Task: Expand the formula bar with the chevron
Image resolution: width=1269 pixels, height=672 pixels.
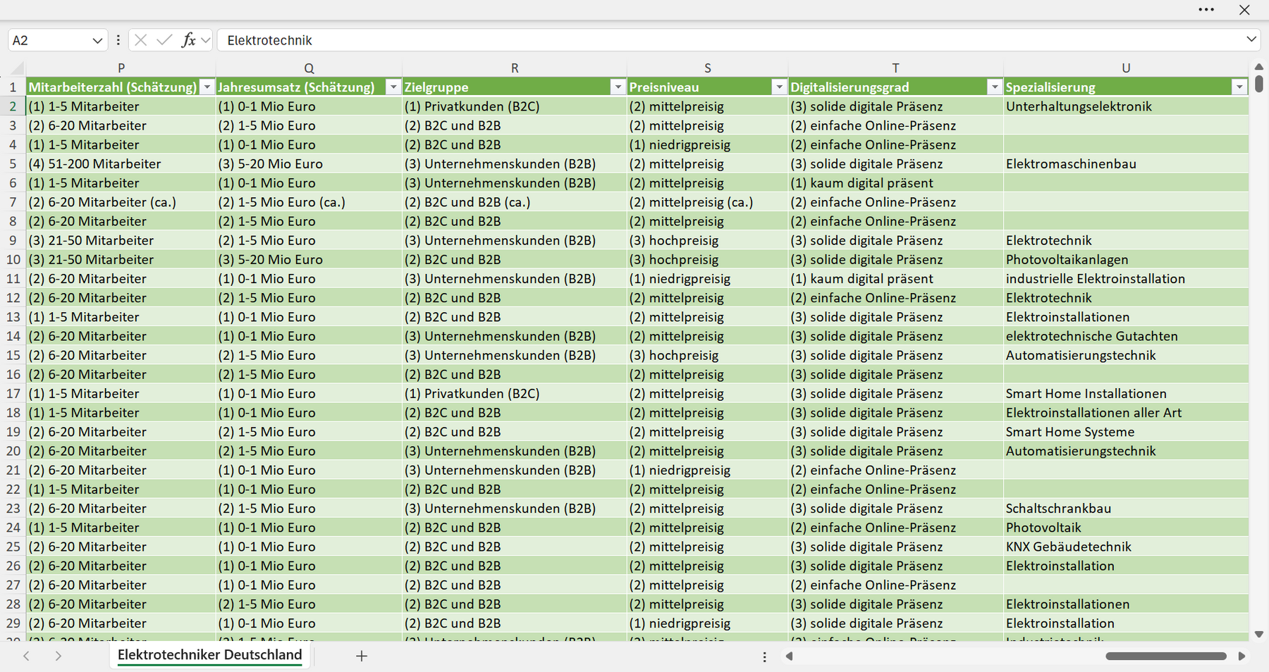Action: [x=1251, y=39]
